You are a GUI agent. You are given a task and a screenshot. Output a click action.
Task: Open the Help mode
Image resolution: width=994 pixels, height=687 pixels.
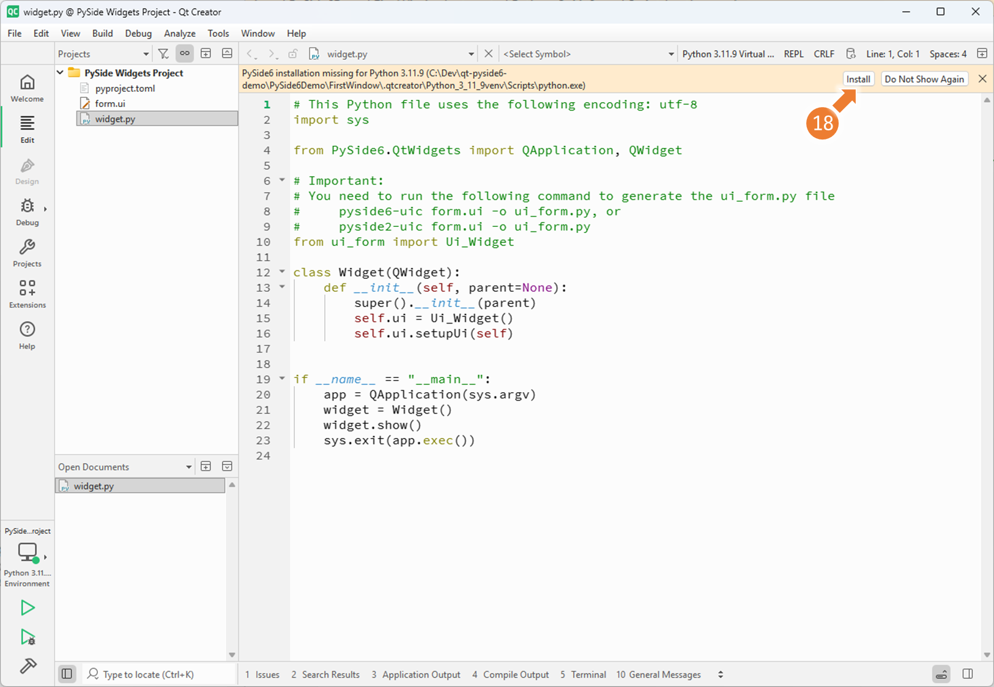point(27,335)
